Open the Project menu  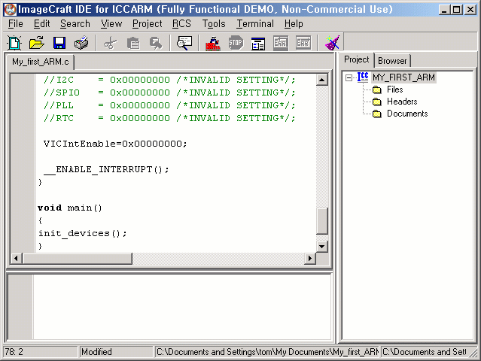pyautogui.click(x=148, y=24)
